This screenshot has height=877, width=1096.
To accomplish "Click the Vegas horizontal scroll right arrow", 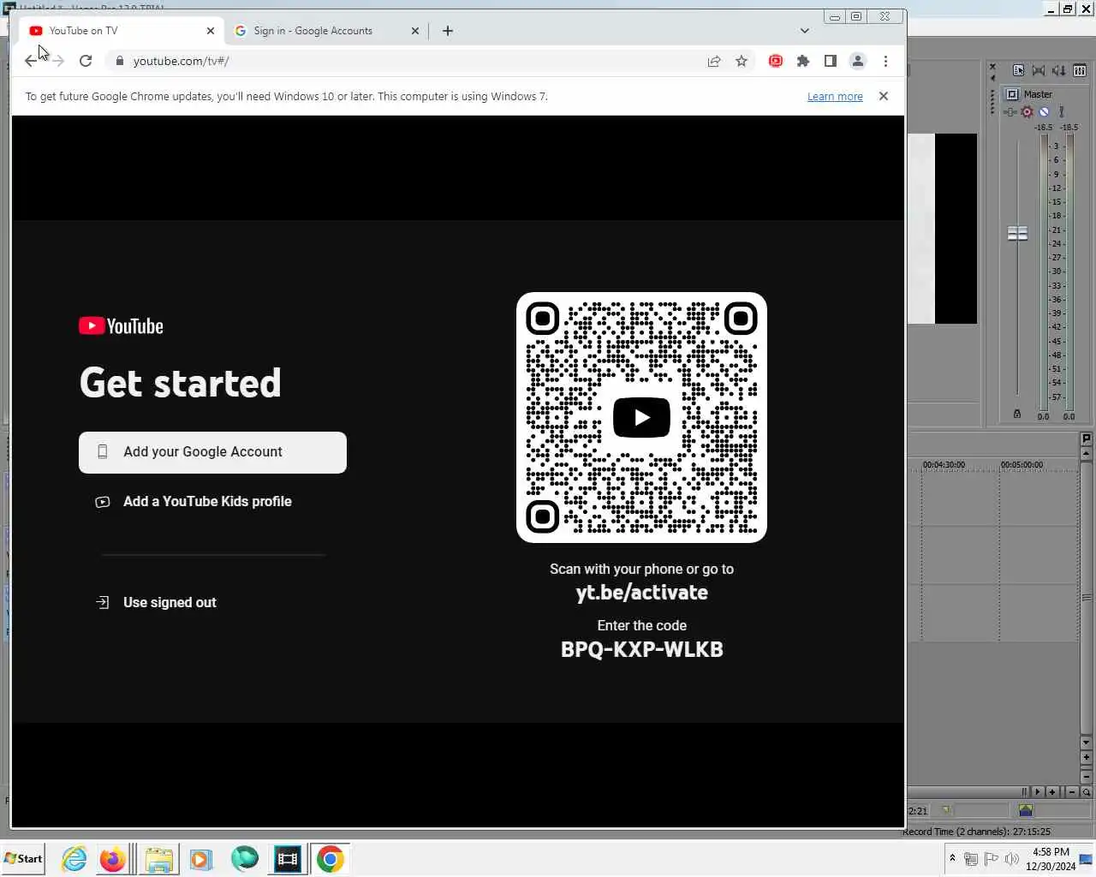I will click(1038, 792).
